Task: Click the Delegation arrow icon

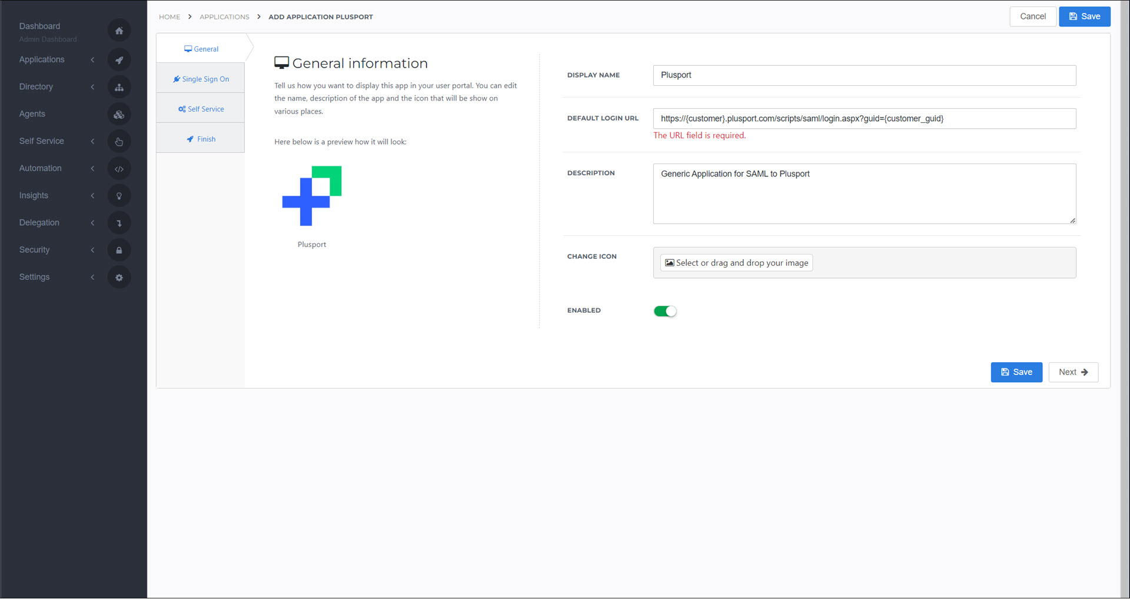Action: point(119,223)
